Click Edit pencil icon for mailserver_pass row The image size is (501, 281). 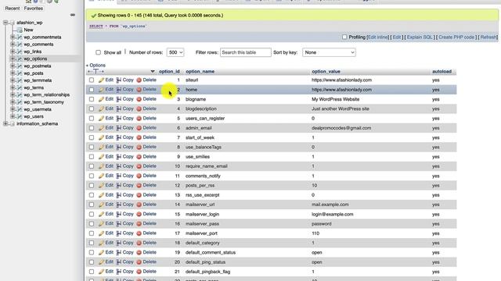point(101,224)
